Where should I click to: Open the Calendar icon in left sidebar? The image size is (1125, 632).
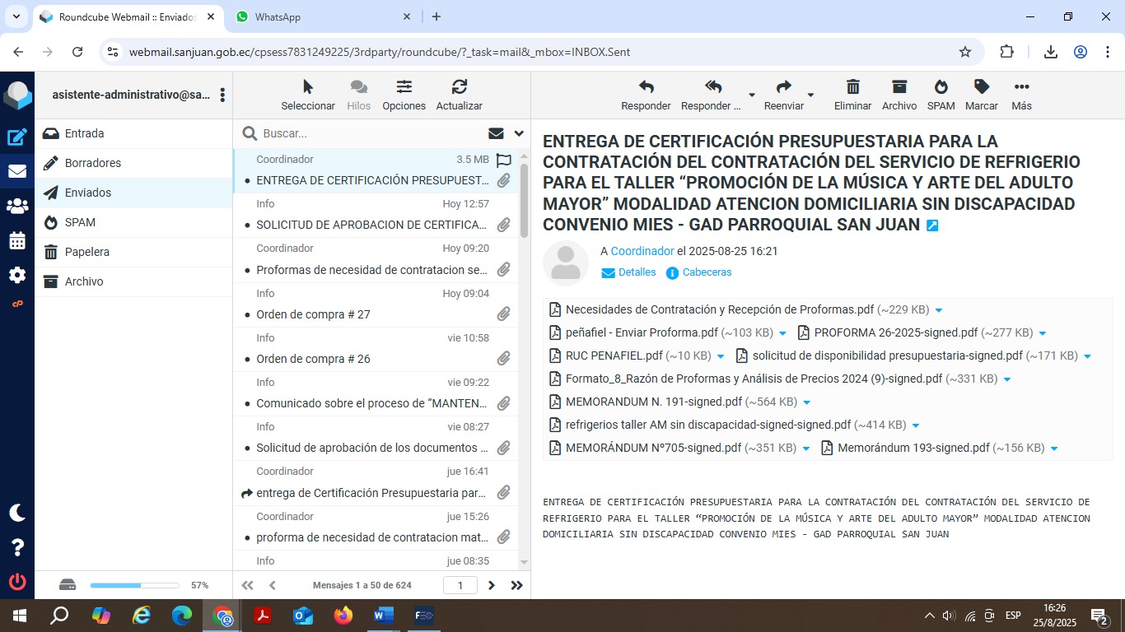[17, 241]
